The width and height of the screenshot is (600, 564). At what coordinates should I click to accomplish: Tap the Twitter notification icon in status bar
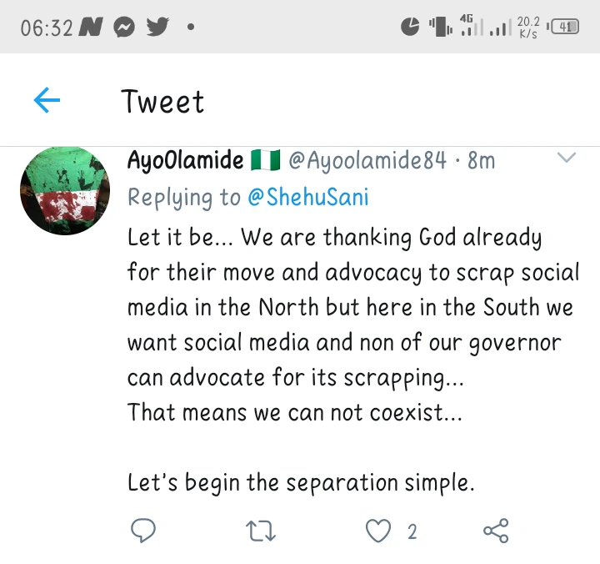[156, 28]
